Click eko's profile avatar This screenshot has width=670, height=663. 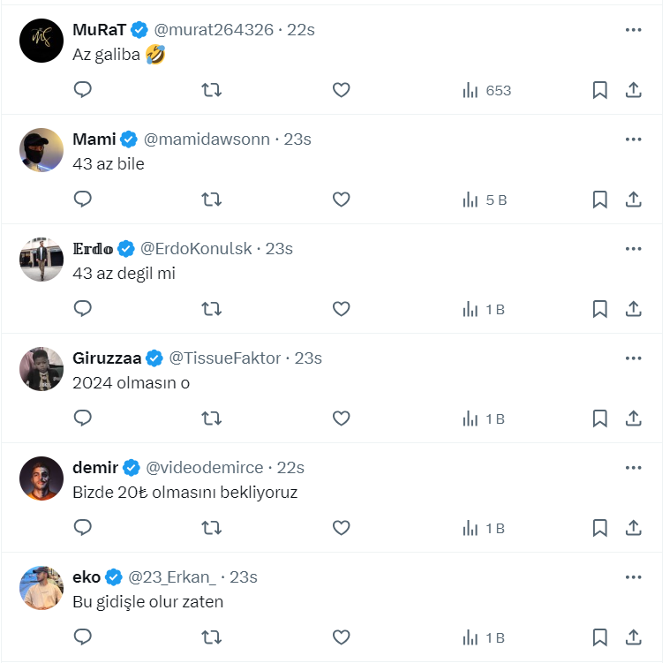(41, 588)
